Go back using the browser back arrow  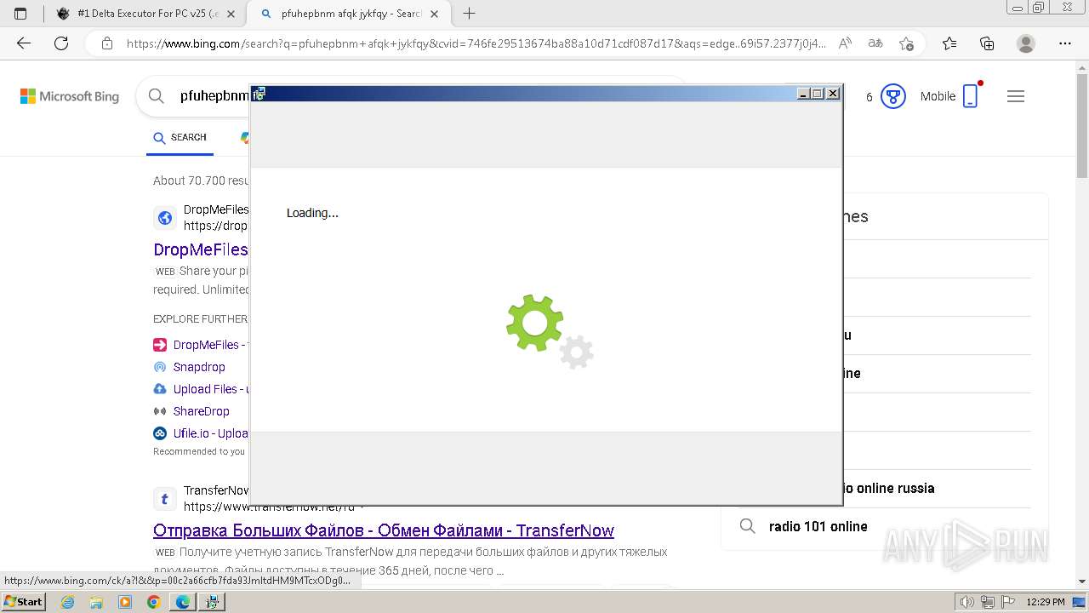tap(24, 43)
